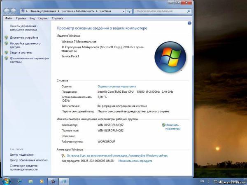Click the WIN-8LSRORUNQ52 value beside Компьютер
The image size is (247, 185).
pos(110,125)
